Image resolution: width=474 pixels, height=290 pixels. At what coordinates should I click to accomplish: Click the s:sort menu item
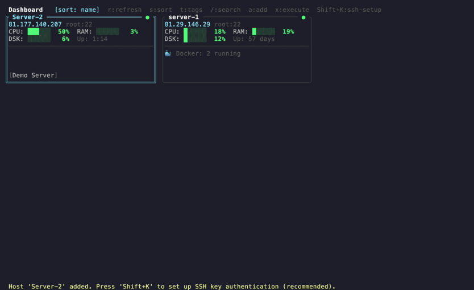(161, 10)
